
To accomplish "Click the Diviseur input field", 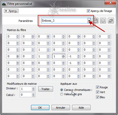I will 26,89.
